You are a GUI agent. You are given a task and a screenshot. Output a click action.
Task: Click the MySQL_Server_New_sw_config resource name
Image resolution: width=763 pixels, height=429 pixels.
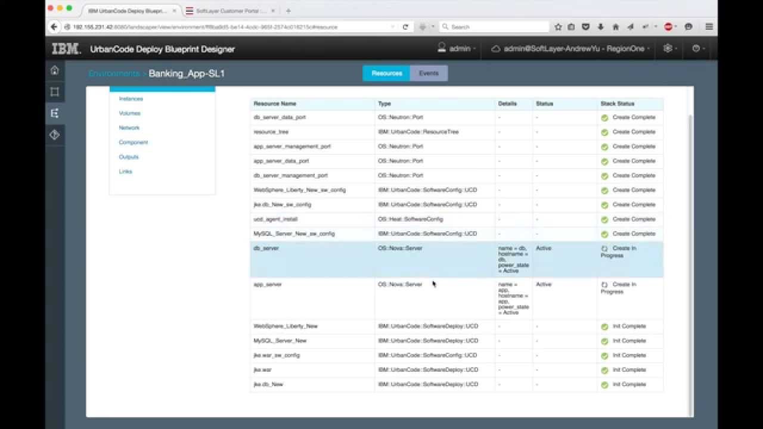click(x=294, y=234)
